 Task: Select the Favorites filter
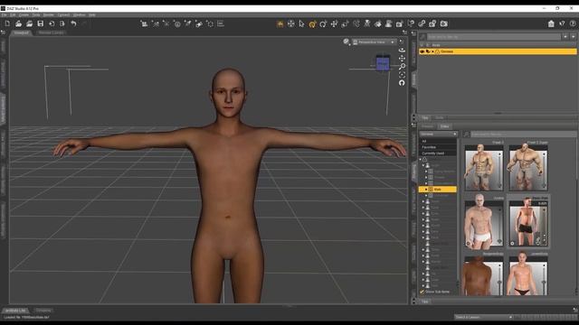[438, 147]
